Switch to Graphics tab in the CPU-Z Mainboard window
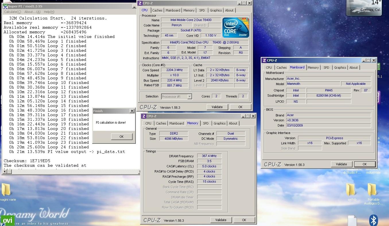This screenshot has width=389, height=226. pos(340,68)
